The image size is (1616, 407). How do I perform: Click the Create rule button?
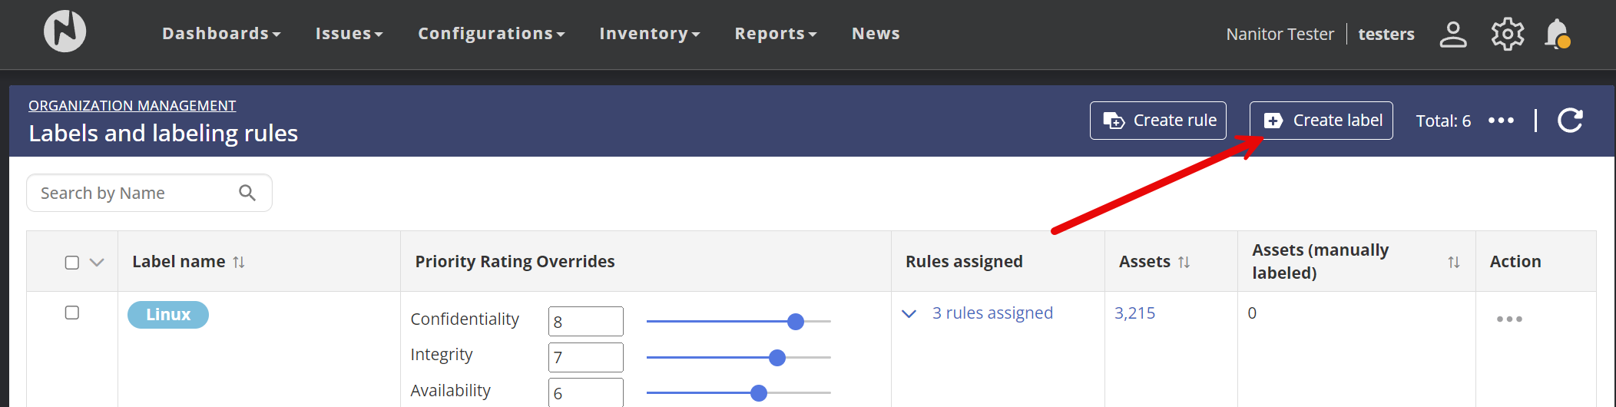click(x=1158, y=121)
